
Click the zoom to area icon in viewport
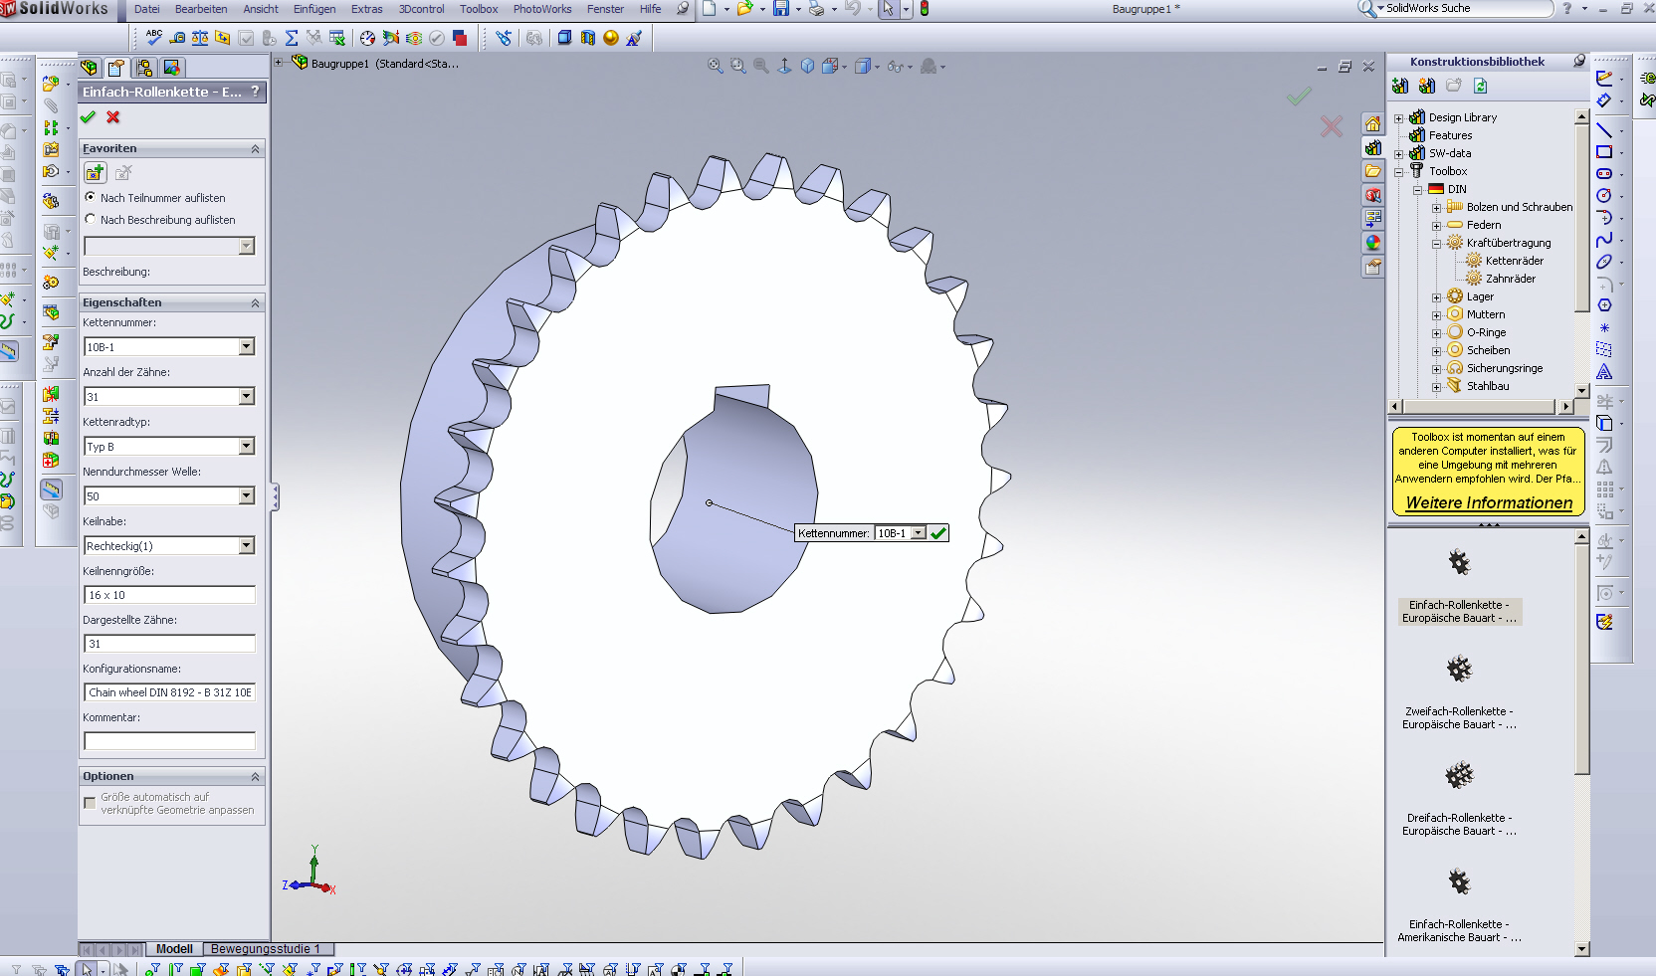(x=738, y=66)
